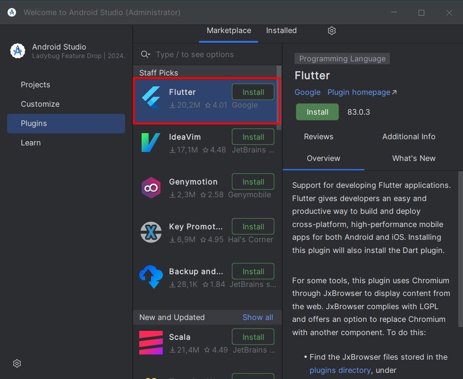Minimize the Android Studio window
The height and width of the screenshot is (379, 463).
394,13
